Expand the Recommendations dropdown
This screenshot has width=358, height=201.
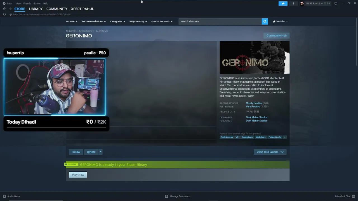click(x=94, y=21)
